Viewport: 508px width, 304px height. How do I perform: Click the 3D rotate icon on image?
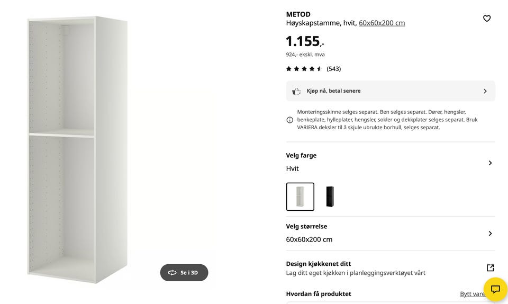pyautogui.click(x=172, y=273)
